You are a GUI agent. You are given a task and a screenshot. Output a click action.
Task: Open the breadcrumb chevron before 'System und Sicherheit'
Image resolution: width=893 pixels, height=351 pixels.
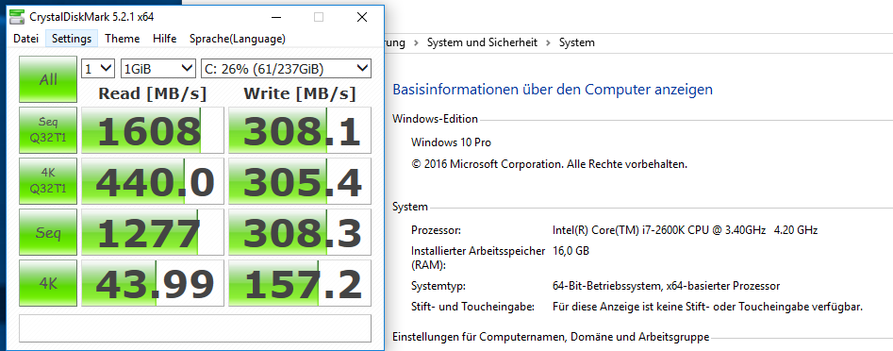tap(416, 42)
